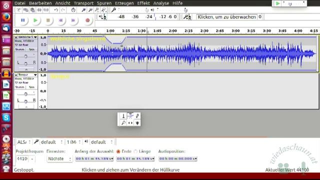Click gain slider of Weibliche Singstimme track
The width and height of the screenshot is (320, 180).
point(25,56)
